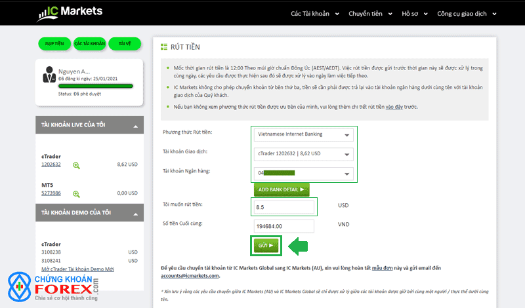
Task: Open the 'mẫu đơn' form link
Action: (x=382, y=268)
